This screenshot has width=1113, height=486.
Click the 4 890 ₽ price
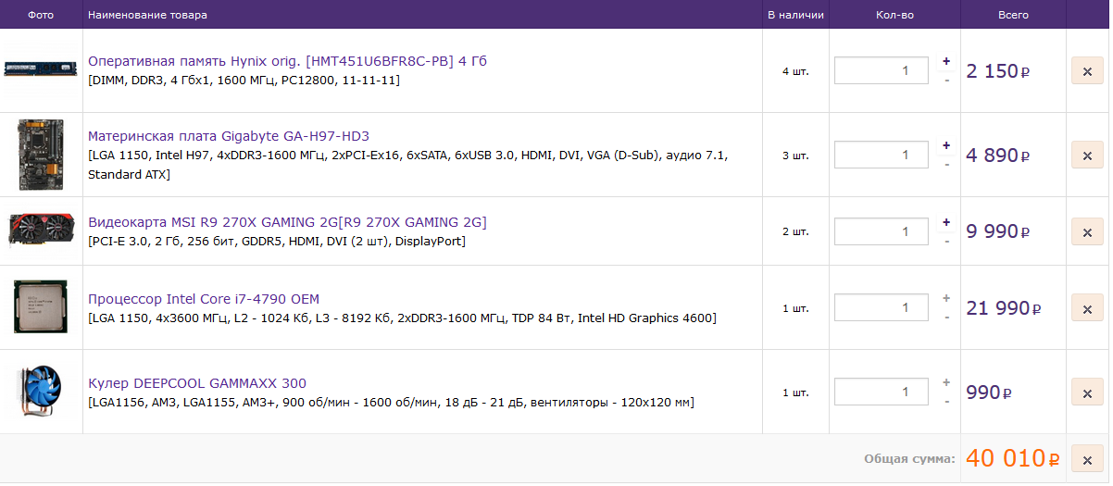pyautogui.click(x=998, y=156)
